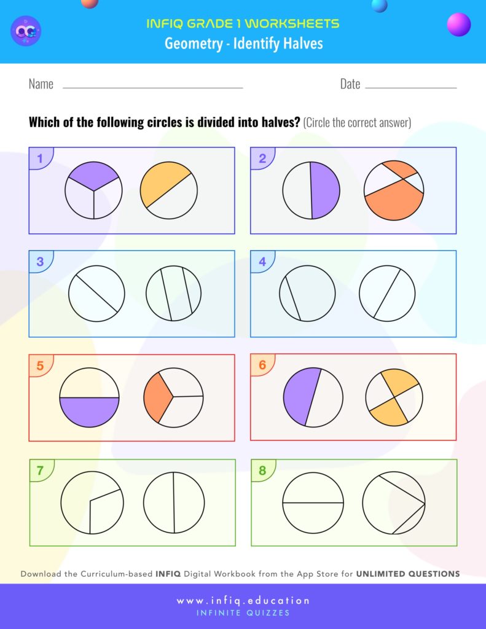Click the Name input line
Viewport: 486px width, 629px height.
coord(152,87)
